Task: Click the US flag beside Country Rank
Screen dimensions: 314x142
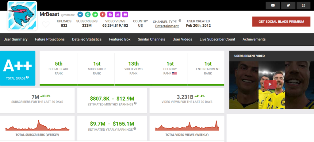Action: tap(174, 73)
